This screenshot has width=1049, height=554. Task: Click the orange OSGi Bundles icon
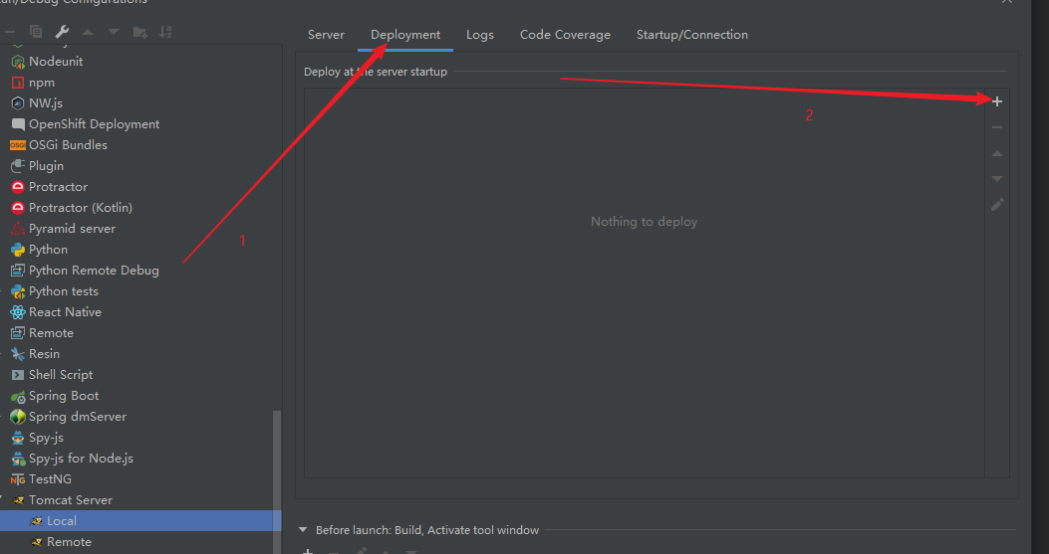click(x=18, y=145)
